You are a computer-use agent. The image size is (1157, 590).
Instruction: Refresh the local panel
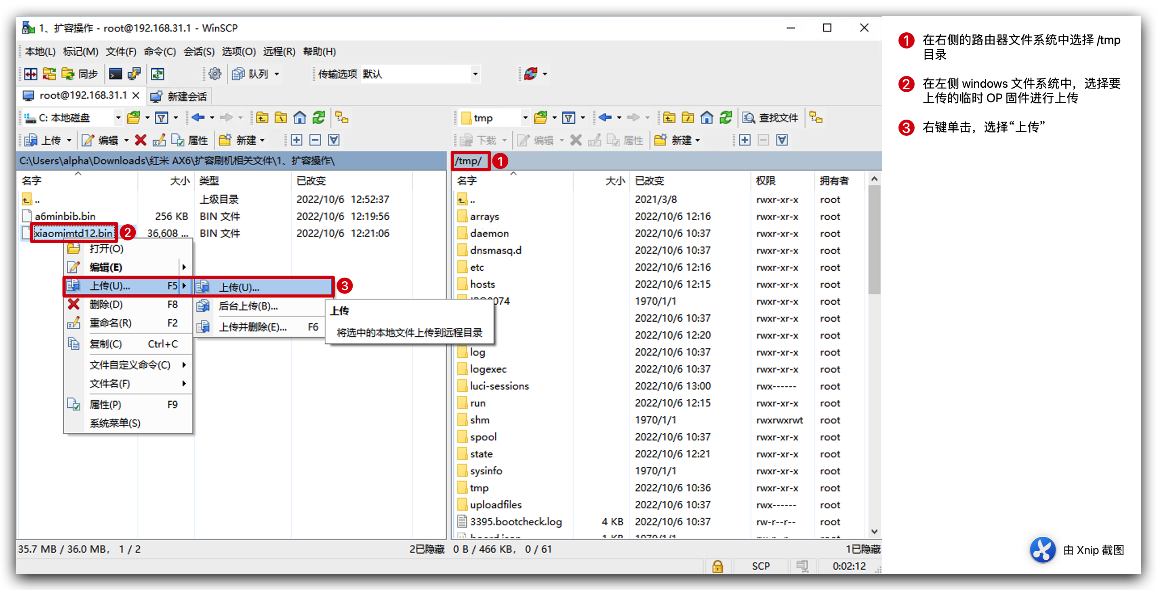coord(319,118)
